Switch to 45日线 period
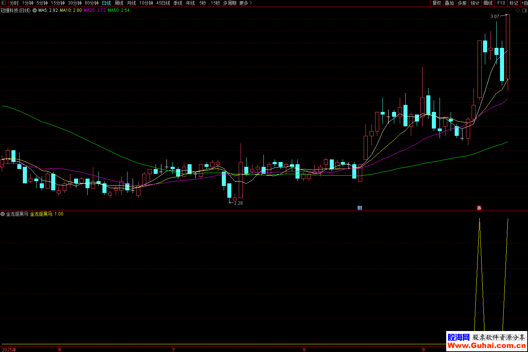The height and width of the screenshot is (352, 528). [x=163, y=3]
